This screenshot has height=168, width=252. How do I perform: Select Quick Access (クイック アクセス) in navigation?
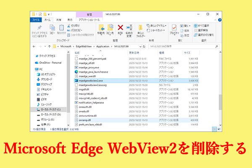click(x=45, y=56)
